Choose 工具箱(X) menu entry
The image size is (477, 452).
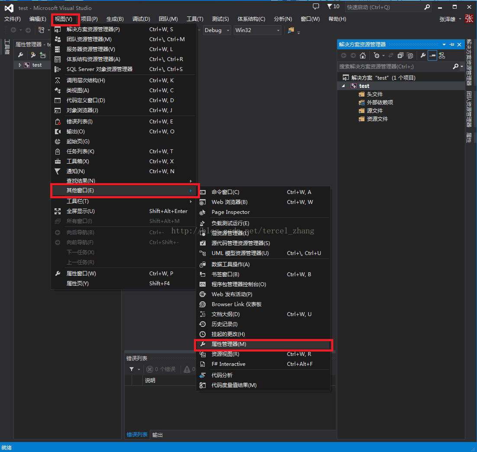tap(123, 161)
